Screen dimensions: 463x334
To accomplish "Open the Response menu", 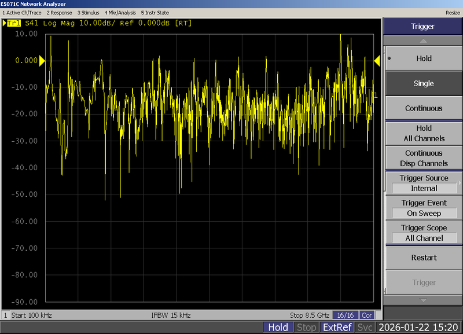I will click(x=59, y=12).
